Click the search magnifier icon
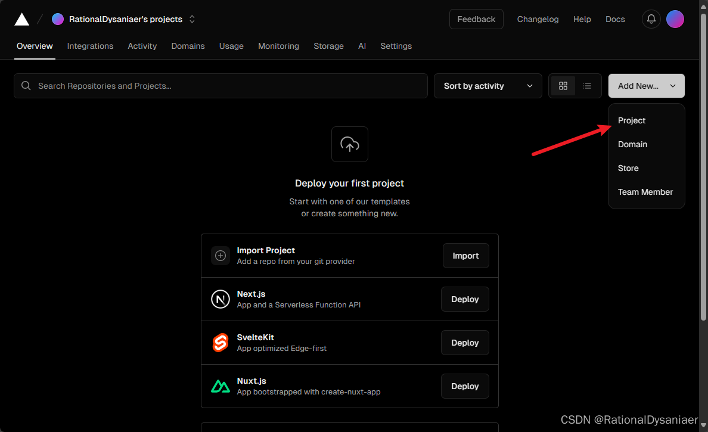 [x=26, y=86]
